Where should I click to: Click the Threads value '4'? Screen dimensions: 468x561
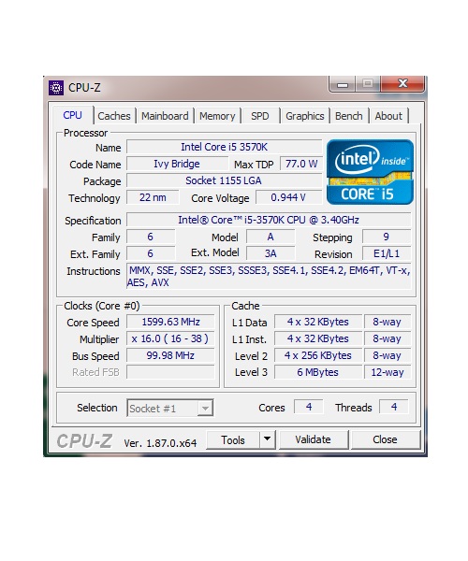coord(394,407)
